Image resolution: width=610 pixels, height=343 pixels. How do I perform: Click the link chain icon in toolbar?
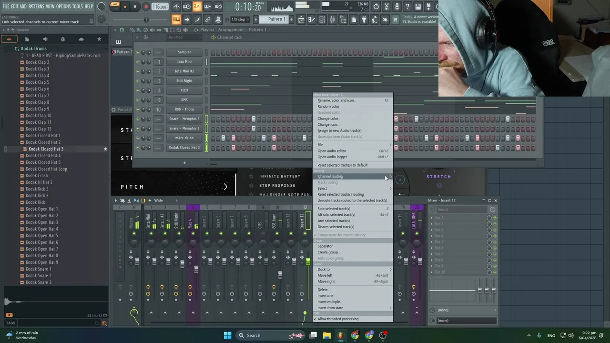coord(207,20)
